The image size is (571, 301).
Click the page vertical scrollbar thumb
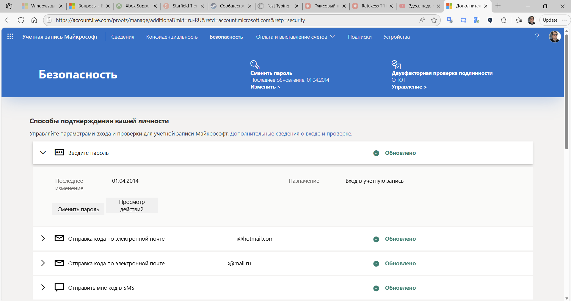tap(567, 92)
